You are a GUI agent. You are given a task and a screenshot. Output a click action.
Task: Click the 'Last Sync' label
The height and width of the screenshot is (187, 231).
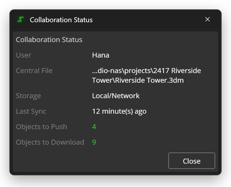[x=31, y=111]
